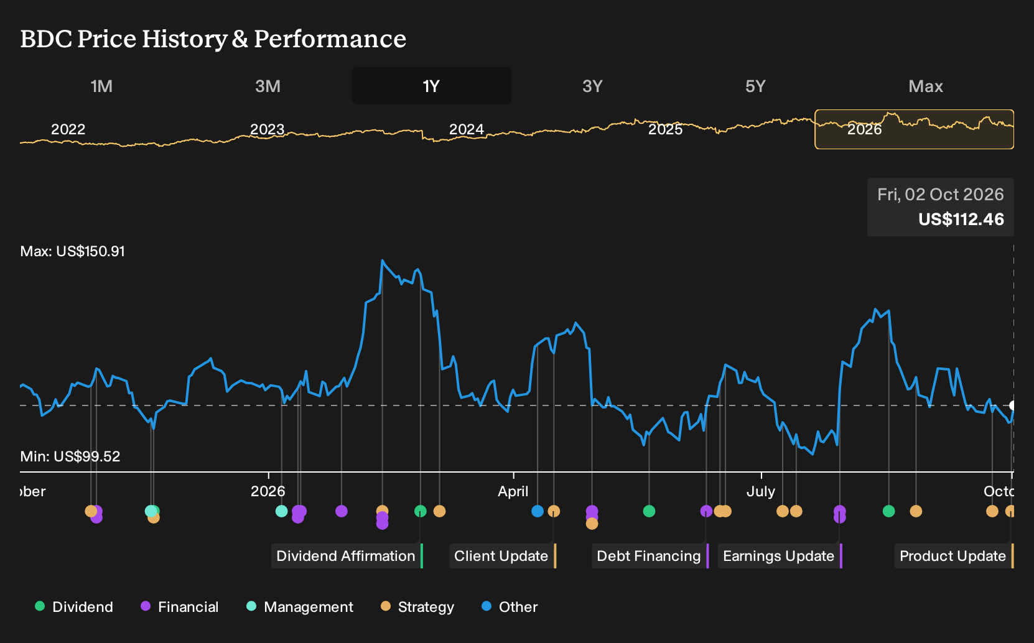Image resolution: width=1034 pixels, height=643 pixels.
Task: Click the blue Other event marker near April
Action: point(538,511)
